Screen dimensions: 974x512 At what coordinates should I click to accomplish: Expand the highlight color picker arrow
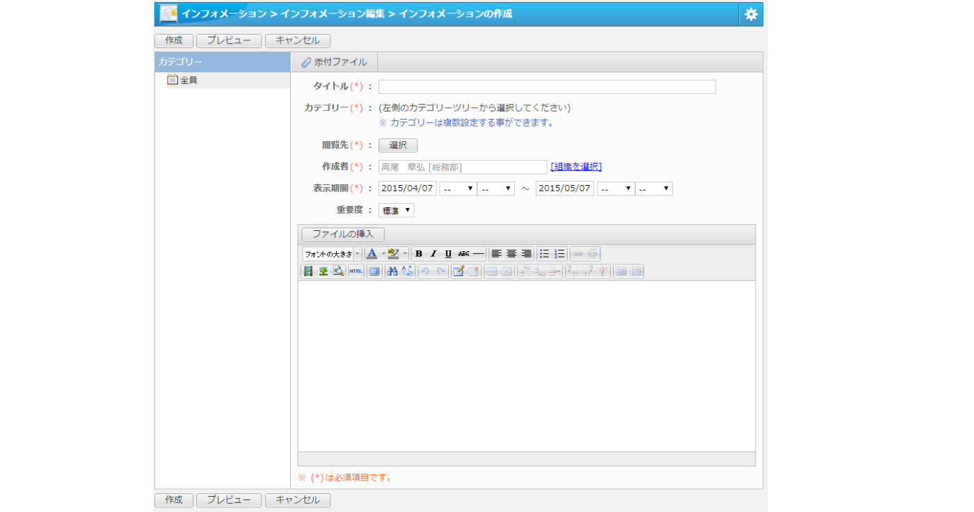(x=405, y=254)
